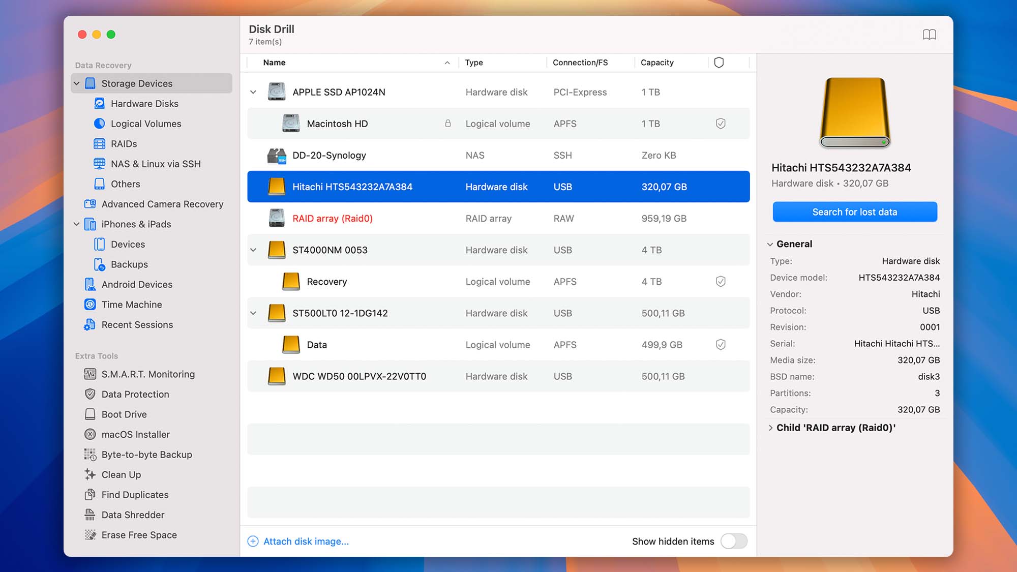Click the Backups sidebar icon
The width and height of the screenshot is (1017, 572).
point(100,264)
